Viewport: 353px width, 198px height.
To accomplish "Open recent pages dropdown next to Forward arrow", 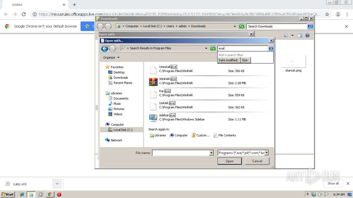I will pos(118,49).
